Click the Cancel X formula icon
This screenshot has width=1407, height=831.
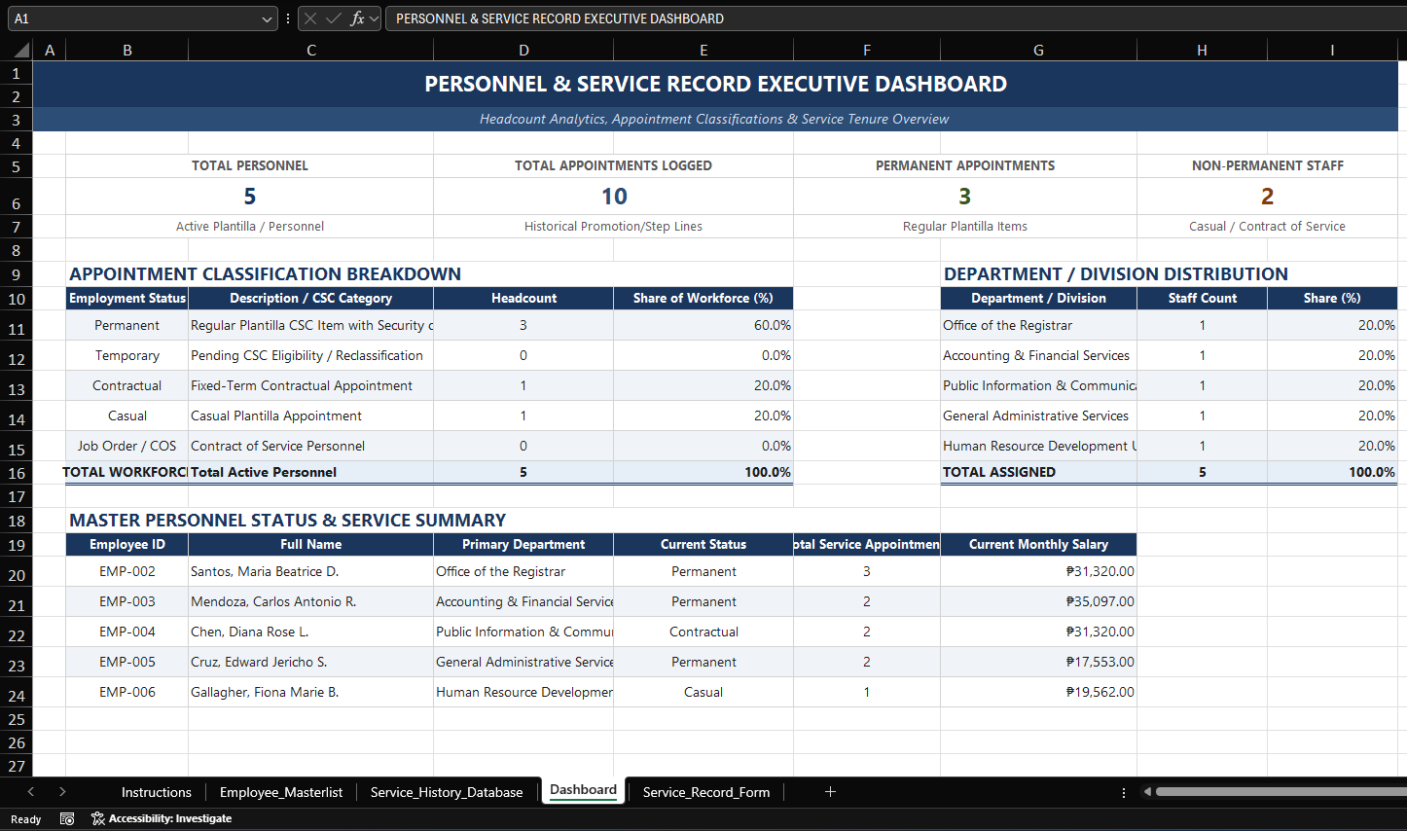[x=310, y=18]
